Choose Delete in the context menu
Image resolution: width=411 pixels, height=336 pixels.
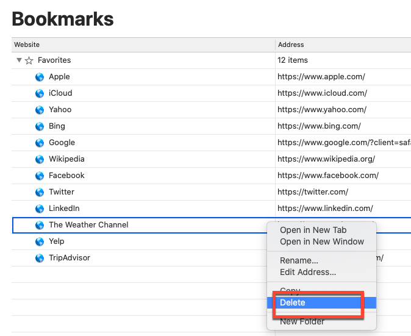321,302
